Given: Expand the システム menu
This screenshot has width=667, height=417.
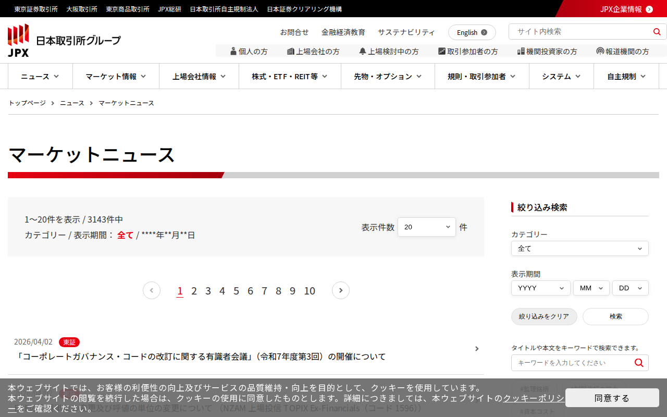Looking at the screenshot, I should pyautogui.click(x=561, y=76).
